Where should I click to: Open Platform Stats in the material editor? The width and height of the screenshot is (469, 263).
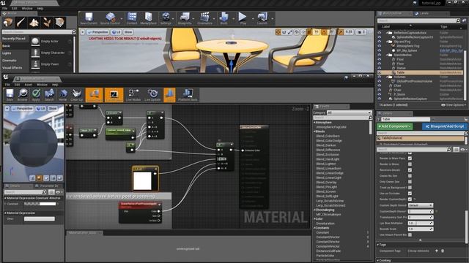(x=188, y=95)
